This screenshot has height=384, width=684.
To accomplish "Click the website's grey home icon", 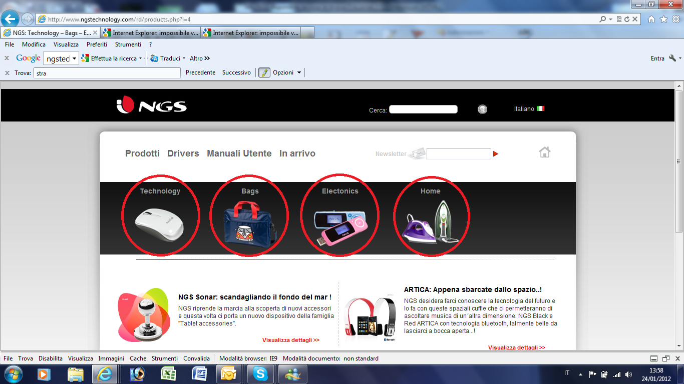I will coord(545,152).
